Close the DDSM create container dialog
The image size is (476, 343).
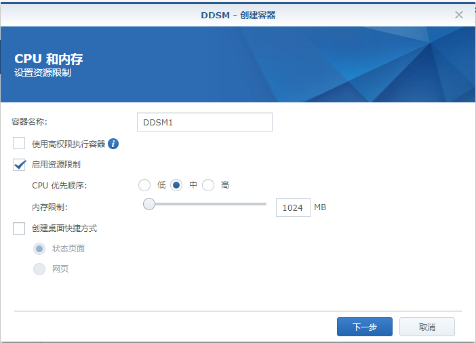point(459,14)
